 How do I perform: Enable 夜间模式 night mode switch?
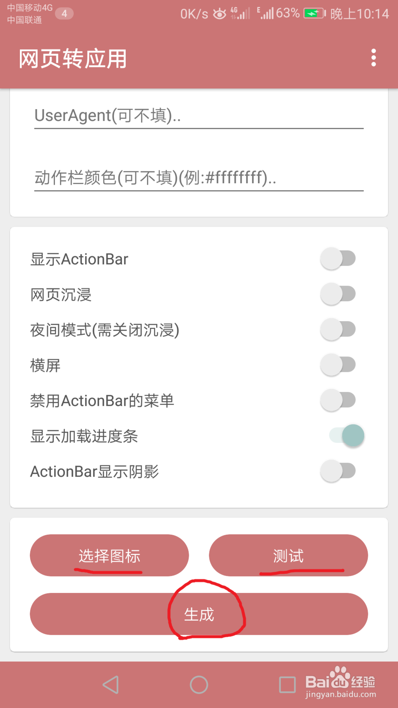pyautogui.click(x=338, y=330)
